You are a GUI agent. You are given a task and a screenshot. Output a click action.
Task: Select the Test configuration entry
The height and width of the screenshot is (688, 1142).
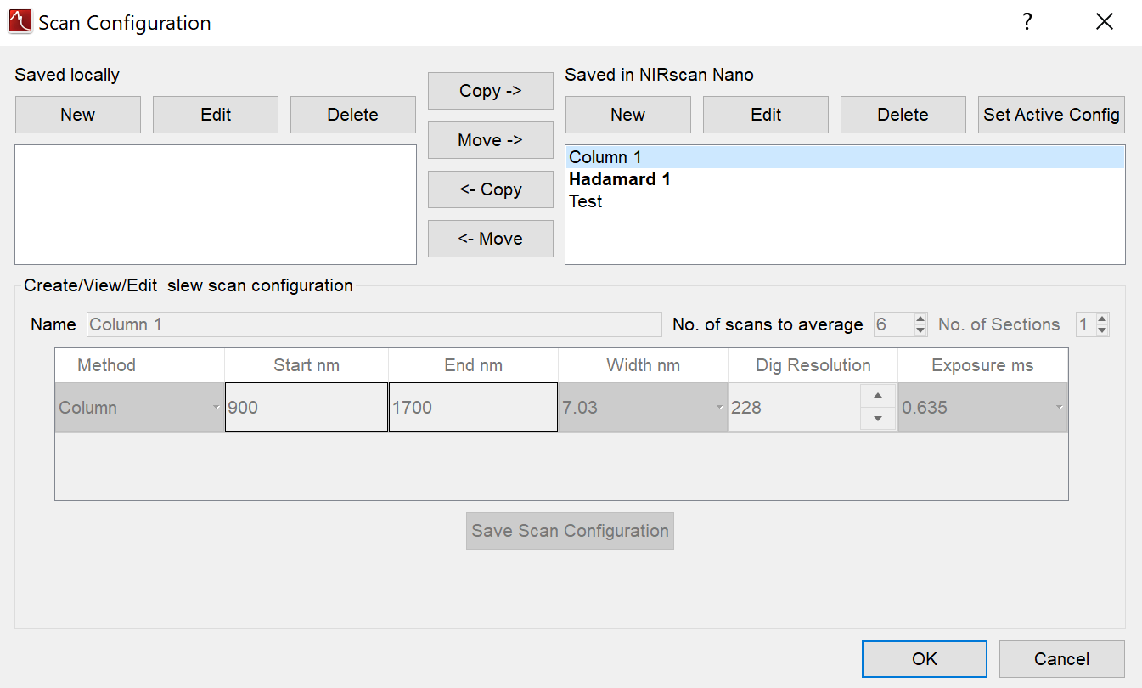[x=586, y=201]
